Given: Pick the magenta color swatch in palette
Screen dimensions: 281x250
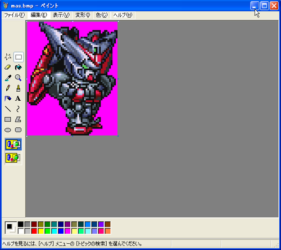Looking at the screenshot, I should (x=67, y=231).
